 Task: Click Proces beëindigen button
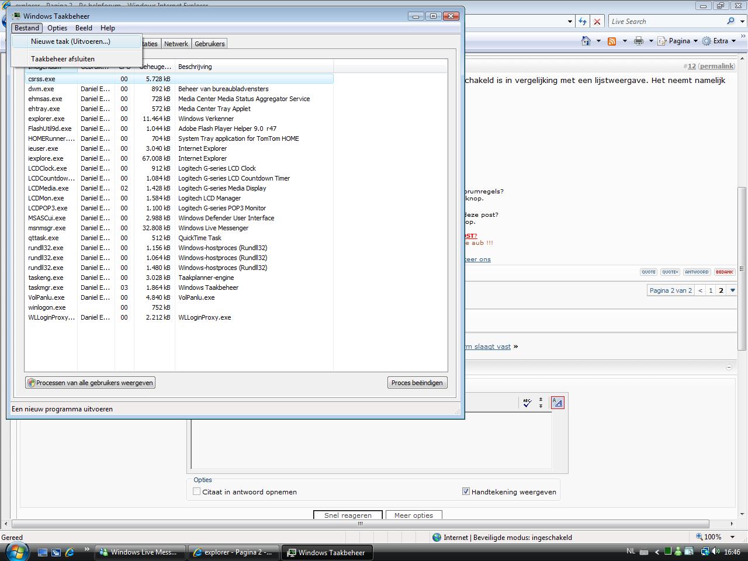(x=417, y=383)
